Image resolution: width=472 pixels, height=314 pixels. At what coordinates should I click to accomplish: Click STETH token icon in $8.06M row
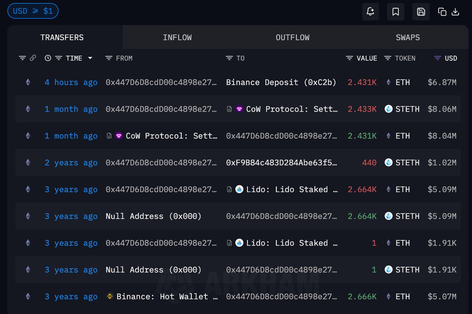389,109
